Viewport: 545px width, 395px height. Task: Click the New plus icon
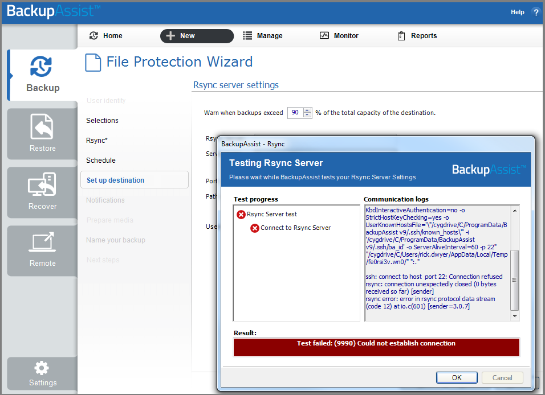pos(170,35)
